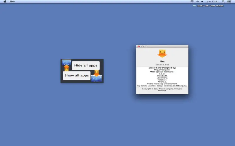Click the iSet title in About window
The width and height of the screenshot is (235, 146).
pos(162,61)
